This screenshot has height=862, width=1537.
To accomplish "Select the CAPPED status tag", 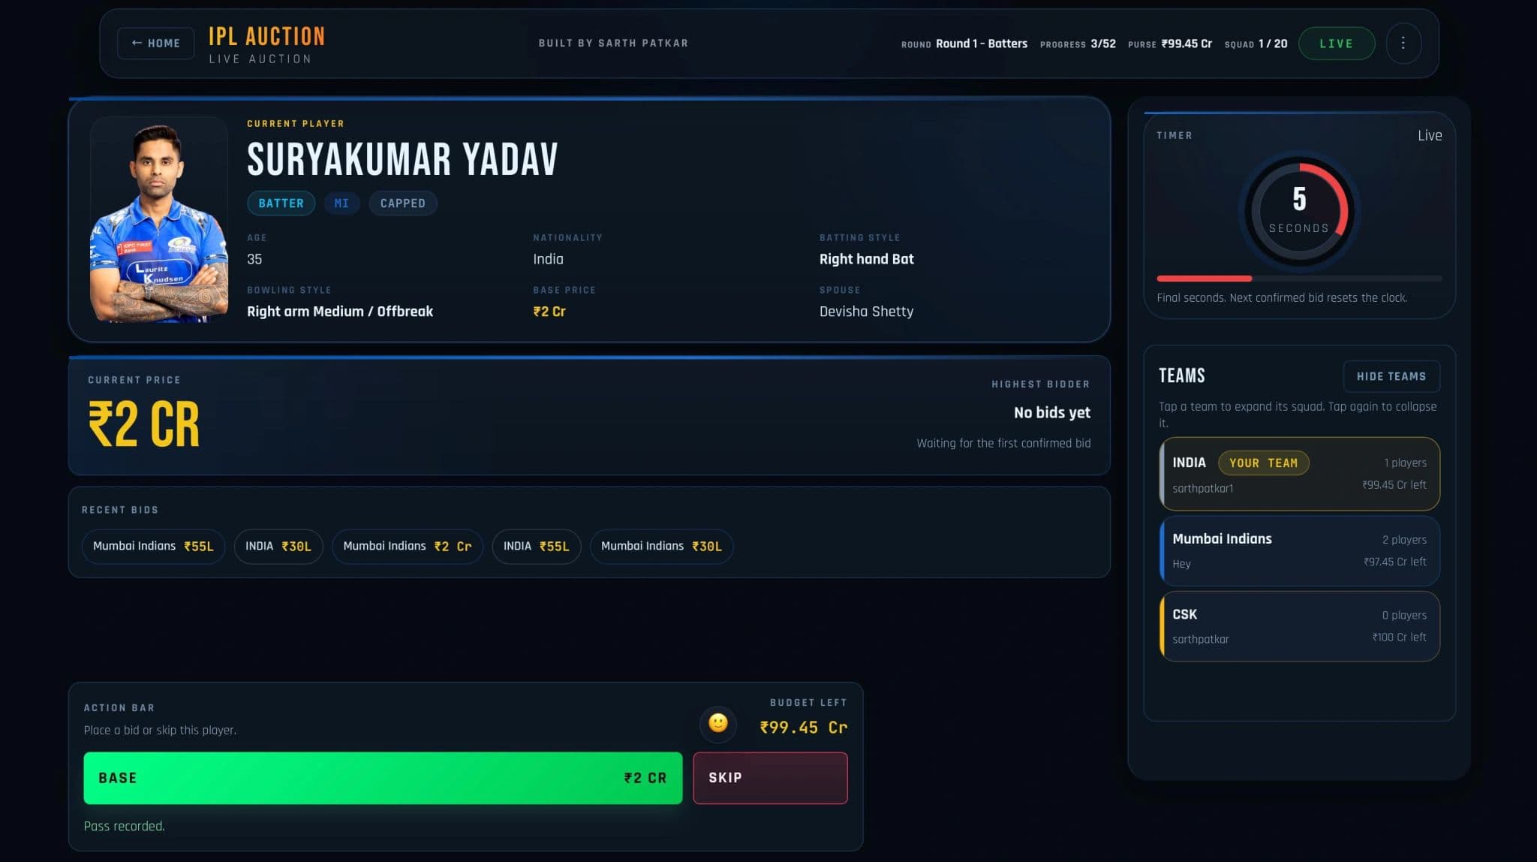I will 402,203.
